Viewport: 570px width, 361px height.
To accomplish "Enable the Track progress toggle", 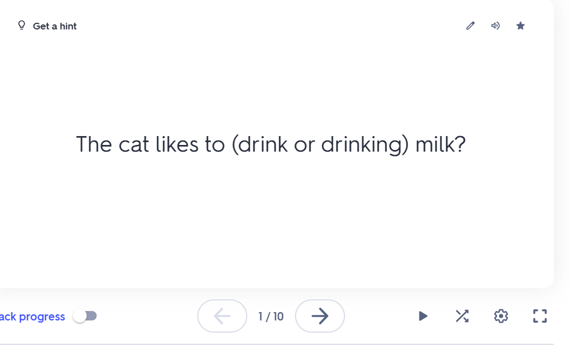I will [x=85, y=316].
